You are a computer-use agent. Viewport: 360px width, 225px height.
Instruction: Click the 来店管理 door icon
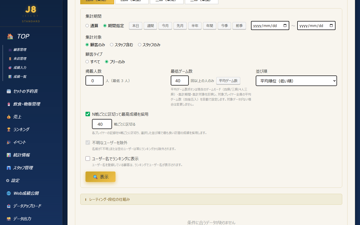point(10,59)
